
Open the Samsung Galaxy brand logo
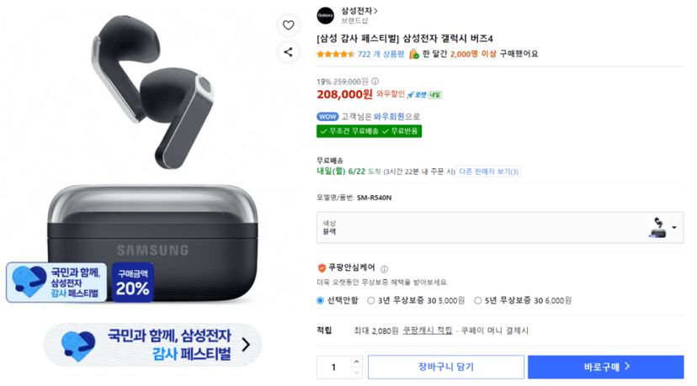325,15
